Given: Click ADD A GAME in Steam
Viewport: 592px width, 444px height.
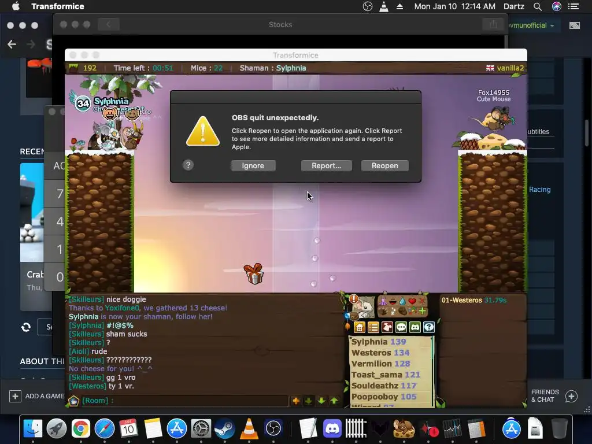Looking at the screenshot, I should tap(36, 396).
